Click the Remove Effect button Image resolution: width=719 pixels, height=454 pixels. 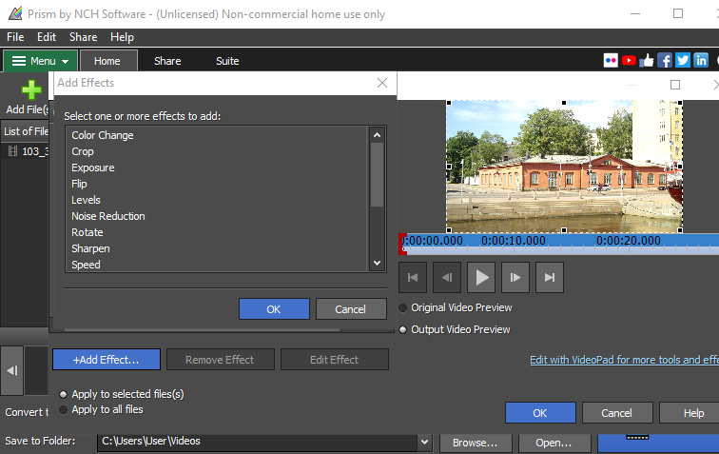point(220,360)
